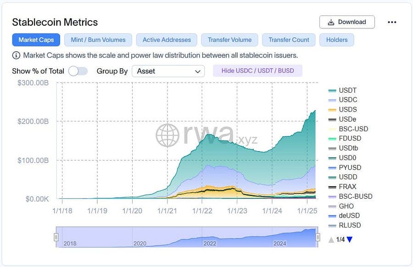The width and height of the screenshot is (413, 267).
Task: Toggle deUSD series in the legend
Action: coord(344,216)
